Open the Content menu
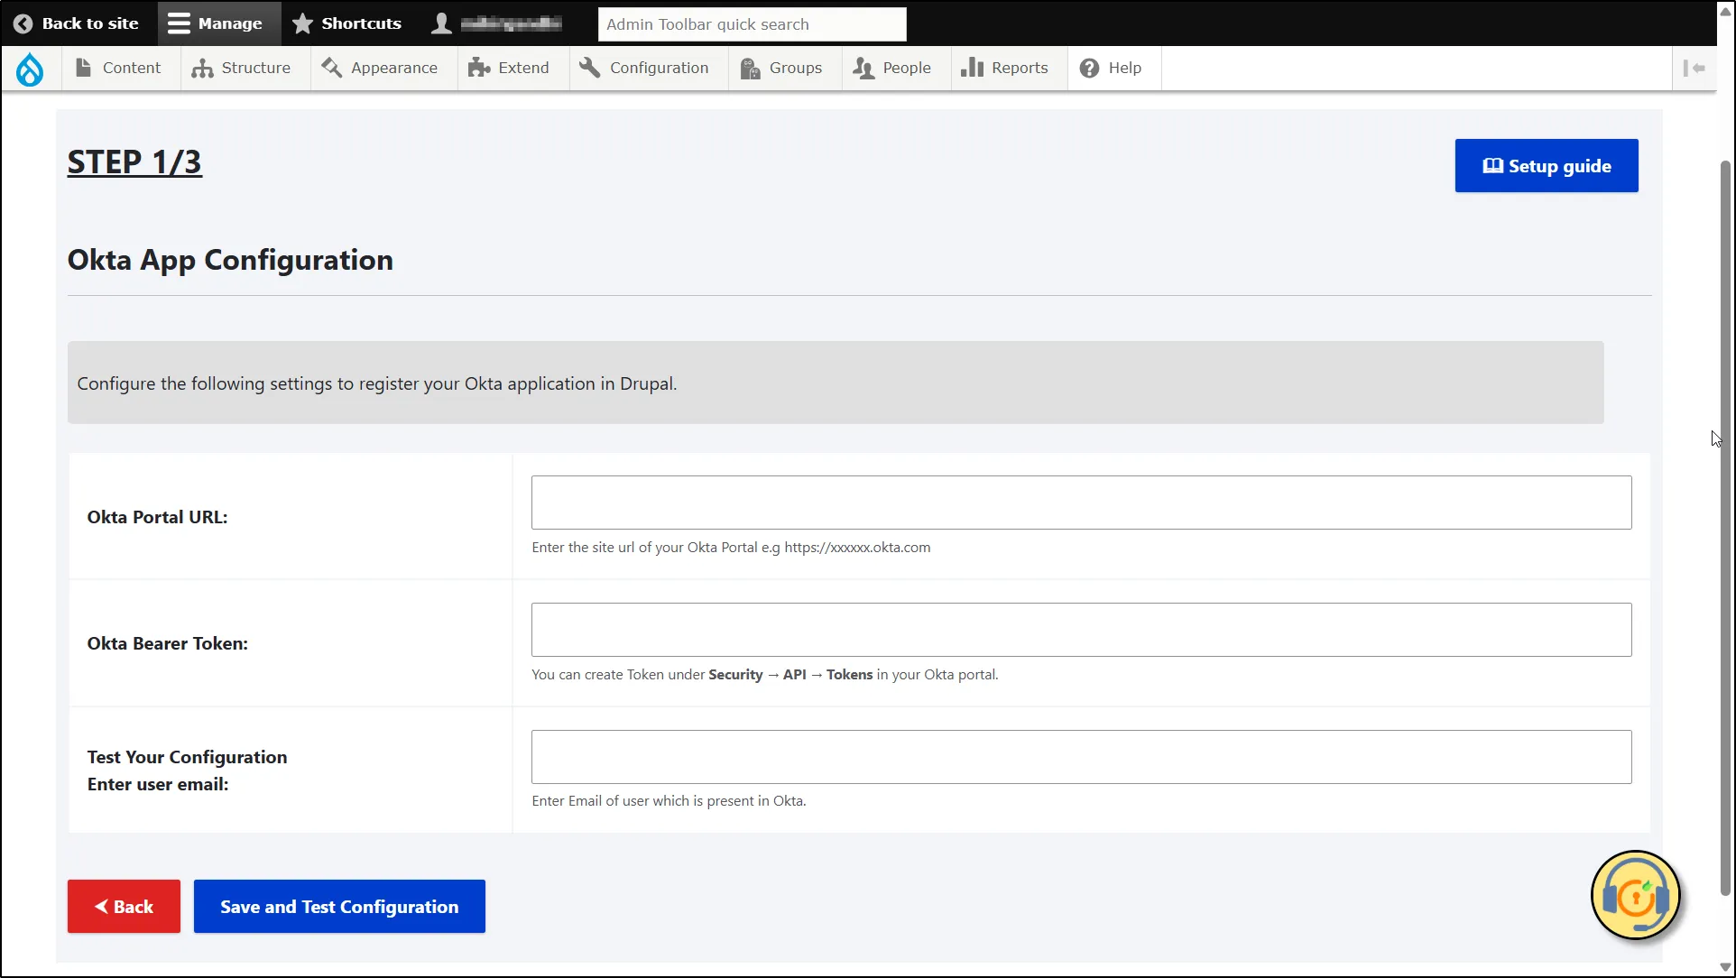Viewport: 1736px width, 978px height. click(121, 68)
